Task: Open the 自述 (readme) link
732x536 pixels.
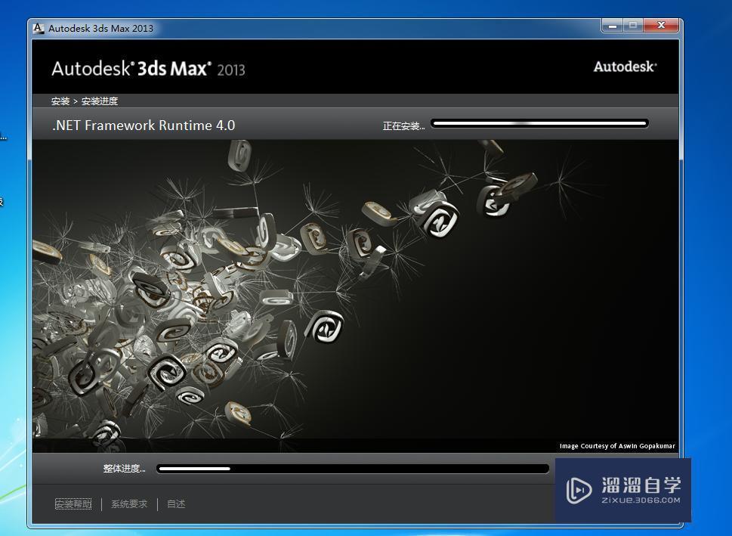Action: [x=175, y=503]
